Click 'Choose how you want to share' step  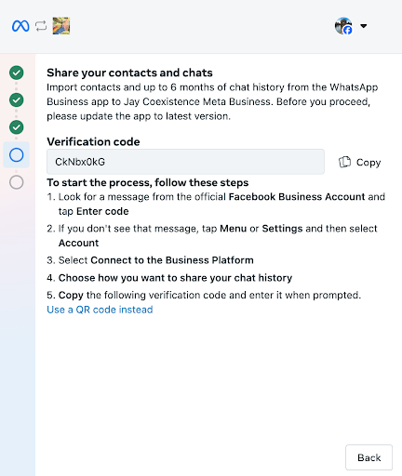175,278
